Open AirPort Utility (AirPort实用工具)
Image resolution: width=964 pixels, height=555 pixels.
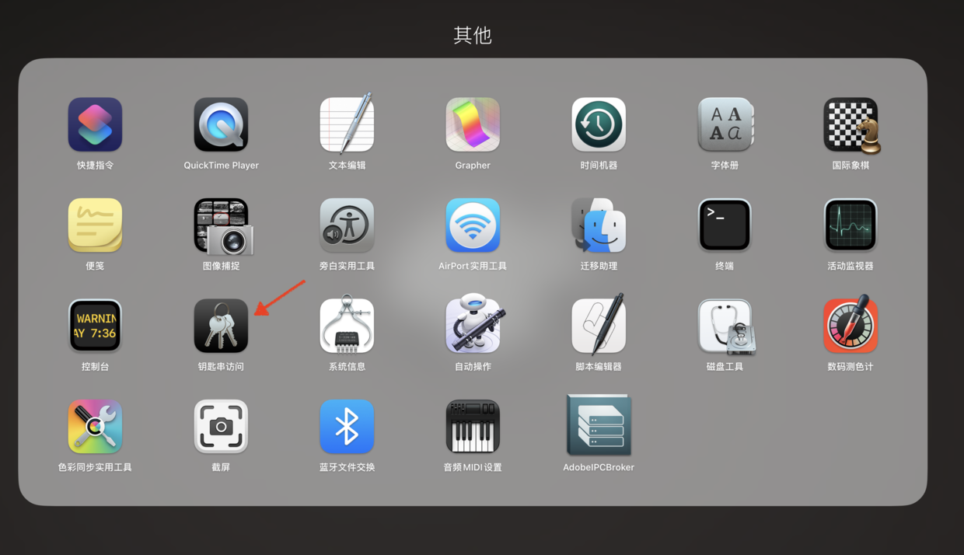(473, 225)
